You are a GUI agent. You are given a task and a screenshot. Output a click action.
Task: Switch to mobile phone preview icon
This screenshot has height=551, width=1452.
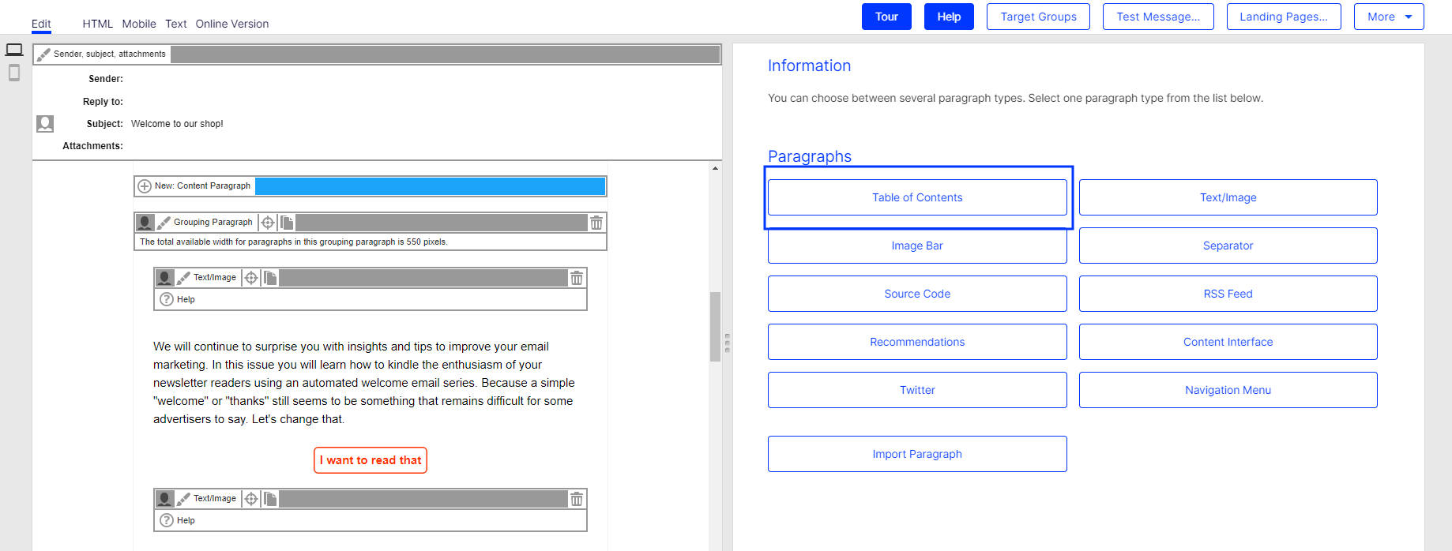[14, 73]
